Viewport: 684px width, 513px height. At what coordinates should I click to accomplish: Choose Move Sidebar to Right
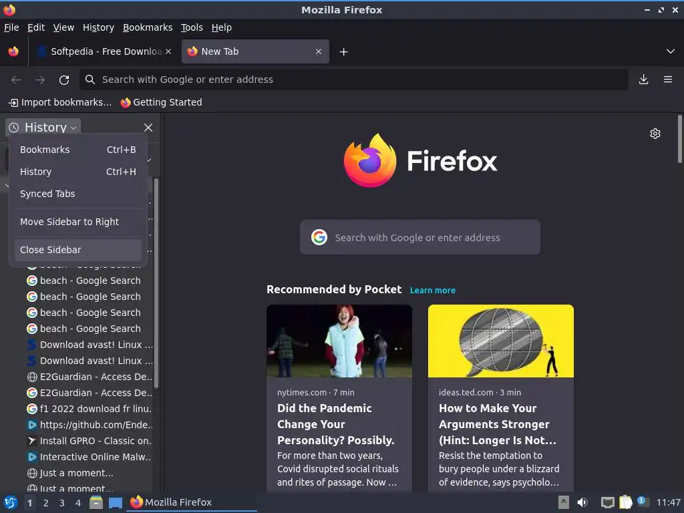pyautogui.click(x=78, y=222)
